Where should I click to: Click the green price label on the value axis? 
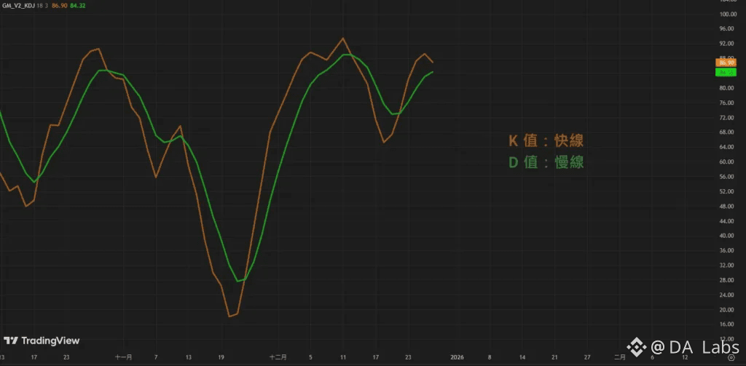pos(726,72)
